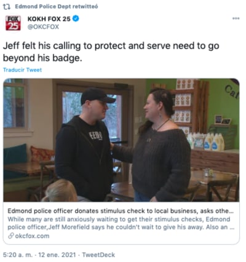Click the blue verified badge
Screen dimensions: 246x262
[x=76, y=19]
